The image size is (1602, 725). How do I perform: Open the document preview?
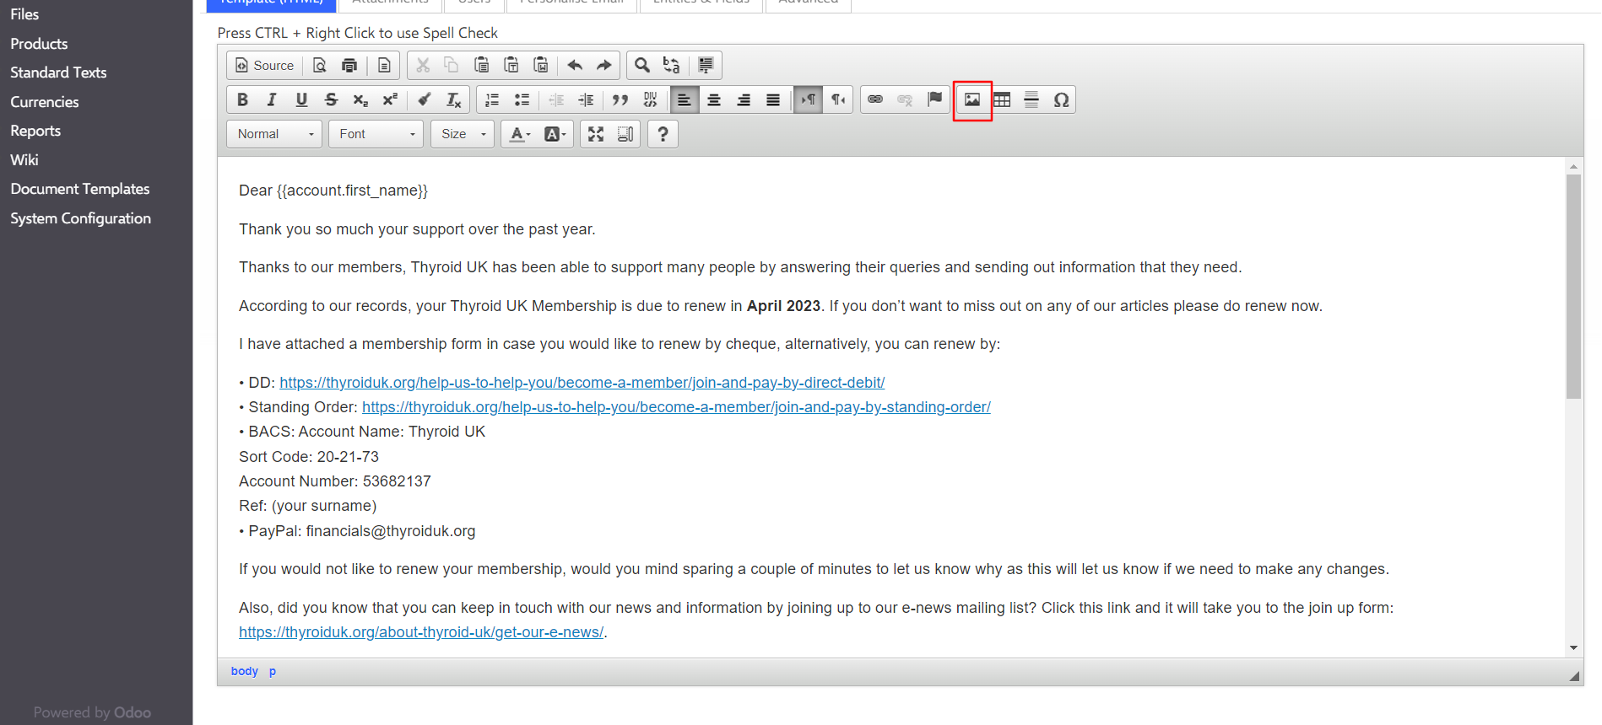coord(320,65)
